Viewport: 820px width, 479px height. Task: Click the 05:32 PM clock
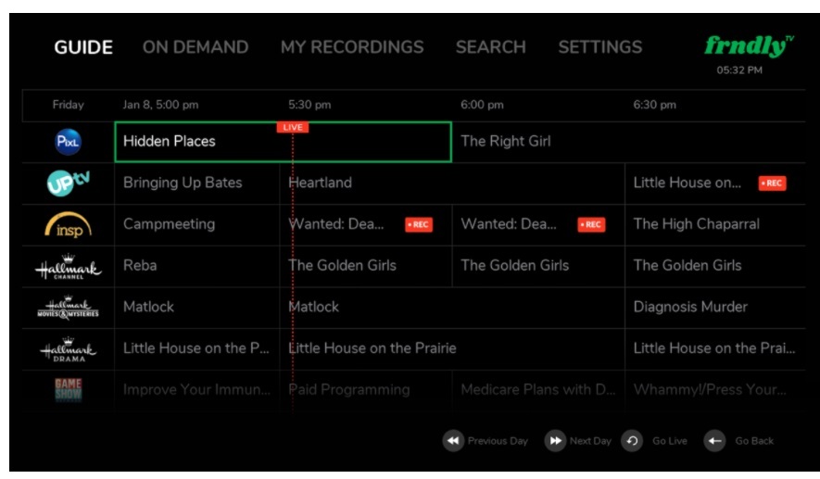pos(739,70)
